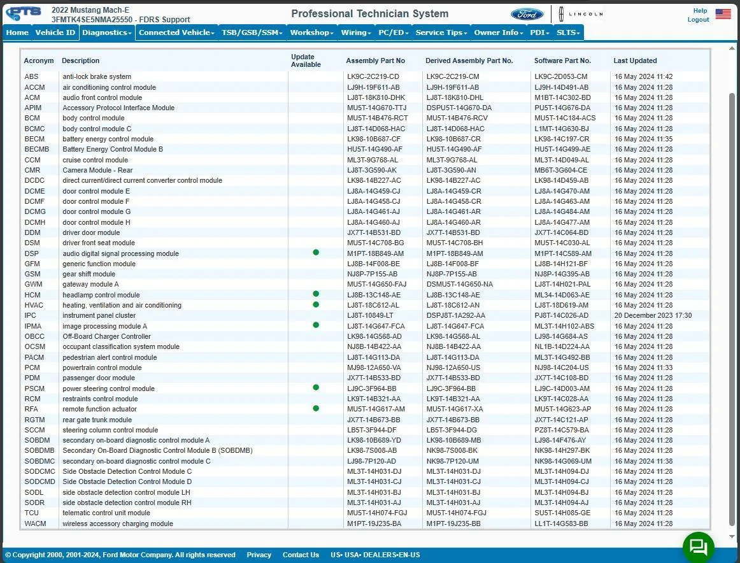This screenshot has width=740, height=563.
Task: Click 'powertrain control module' description
Action: pyautogui.click(x=102, y=367)
